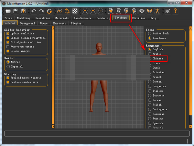
Task: Switch to Left side view head icon
Action: point(126,11)
